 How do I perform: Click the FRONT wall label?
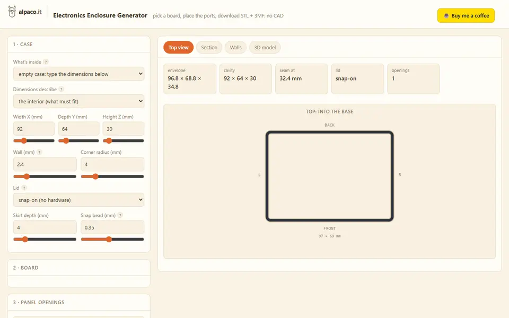(x=329, y=228)
